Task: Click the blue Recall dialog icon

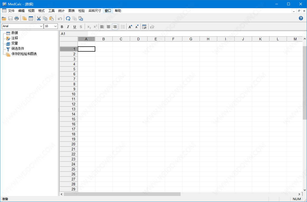Action: (x=68, y=18)
